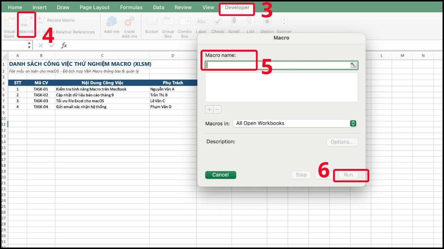Open the View tab
This screenshot has width=444, height=249.
(208, 7)
